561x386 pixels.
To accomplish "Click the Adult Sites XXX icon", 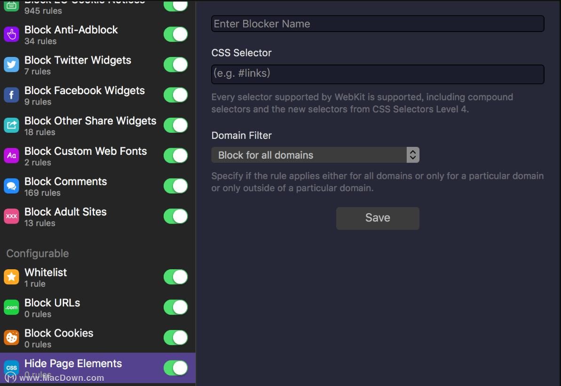I will click(x=11, y=216).
